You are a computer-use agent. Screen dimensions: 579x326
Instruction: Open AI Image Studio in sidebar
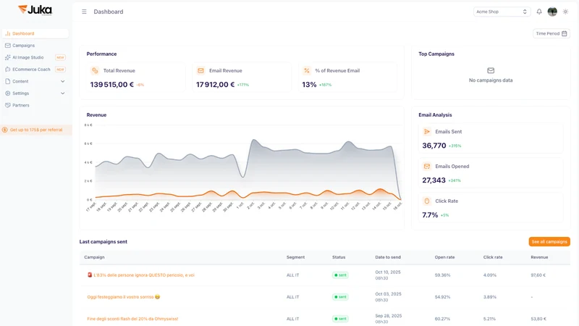35,57
